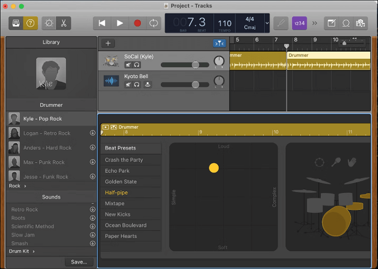Select the SoCal (Kyle) drum kit track icon
Image resolution: width=378 pixels, height=269 pixels.
tap(111, 60)
